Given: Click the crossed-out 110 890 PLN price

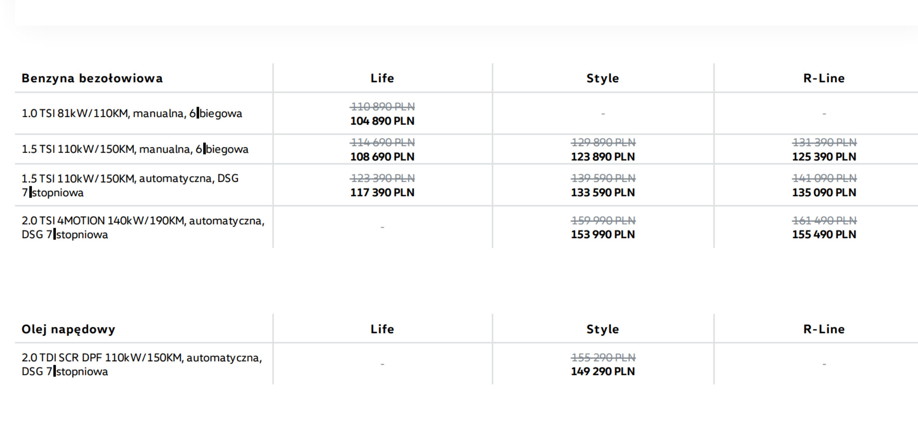Looking at the screenshot, I should pos(382,107).
